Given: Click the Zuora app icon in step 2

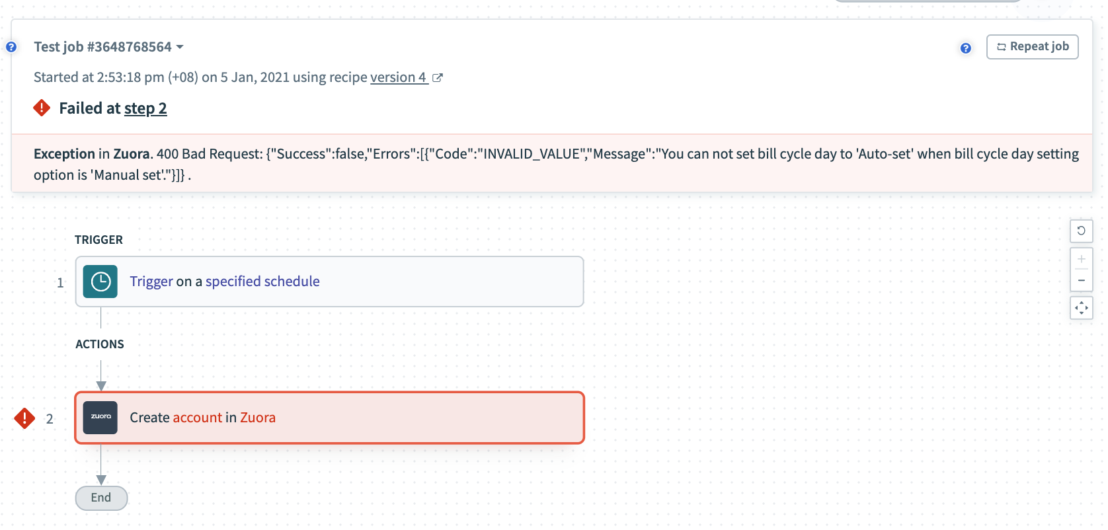Looking at the screenshot, I should click(x=100, y=418).
